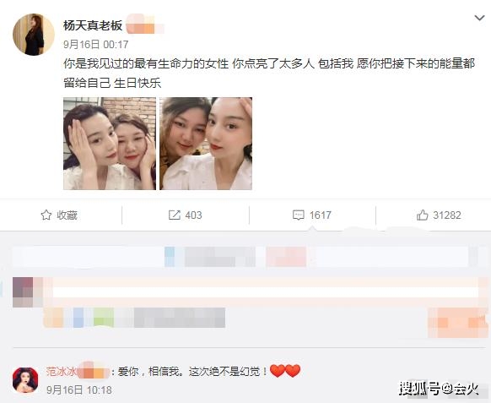Click the post timestamp 9月16日 00:17
Viewport: 491px width, 403px height.
tap(96, 45)
